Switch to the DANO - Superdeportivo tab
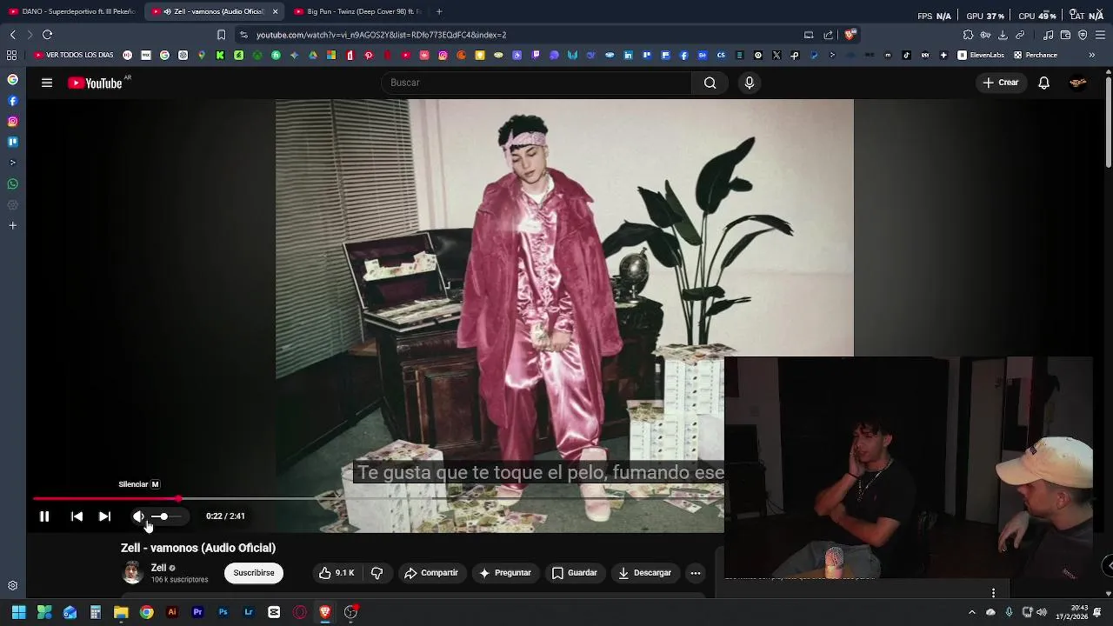 72,11
